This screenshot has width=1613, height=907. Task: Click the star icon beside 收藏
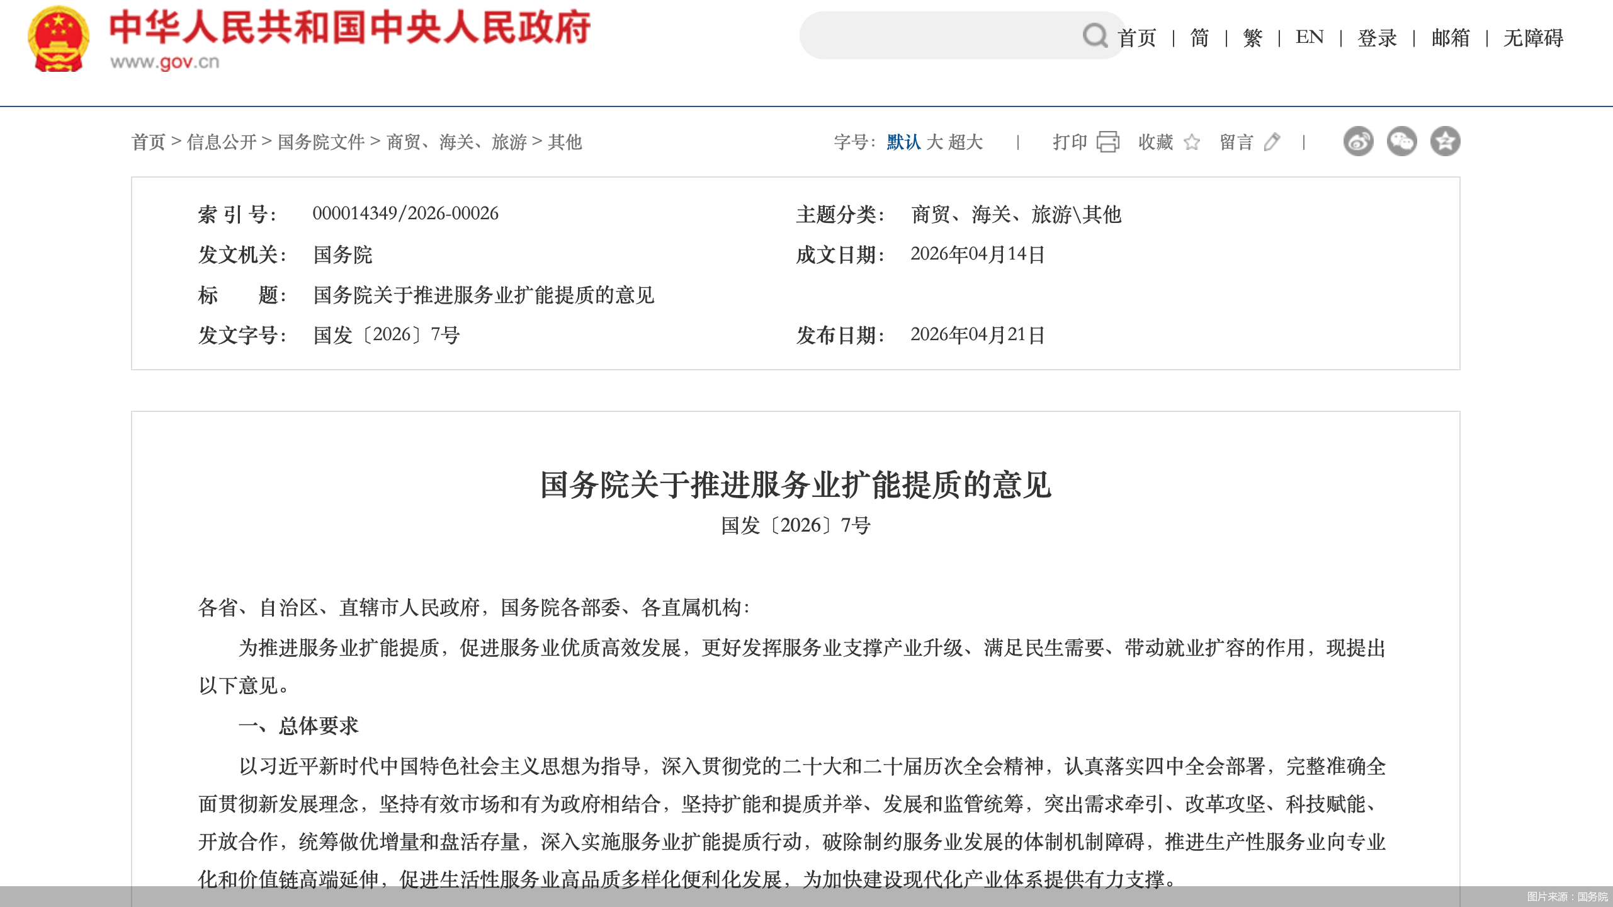[1192, 143]
